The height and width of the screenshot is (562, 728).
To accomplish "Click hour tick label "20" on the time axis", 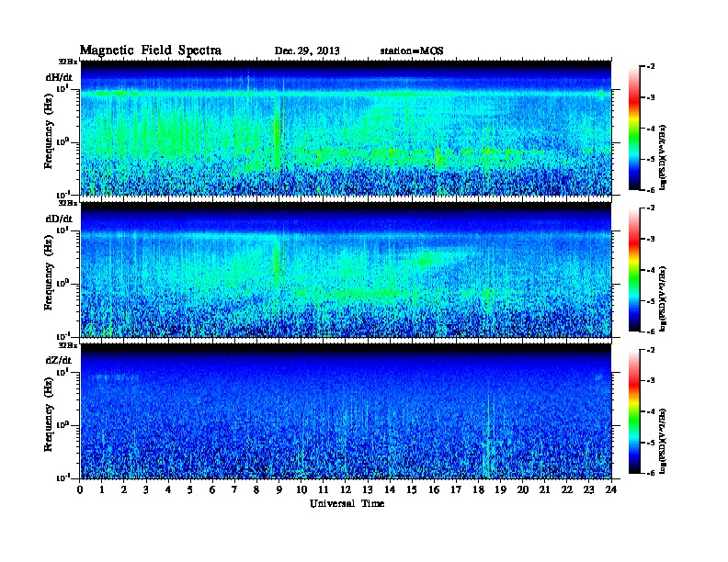I will (x=523, y=489).
